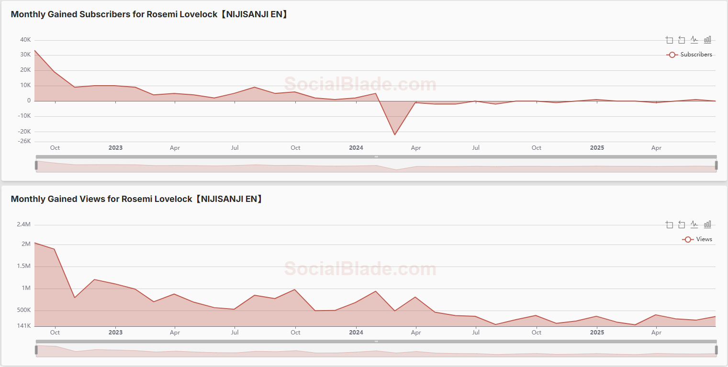Switch Views chart to bar view

point(707,224)
